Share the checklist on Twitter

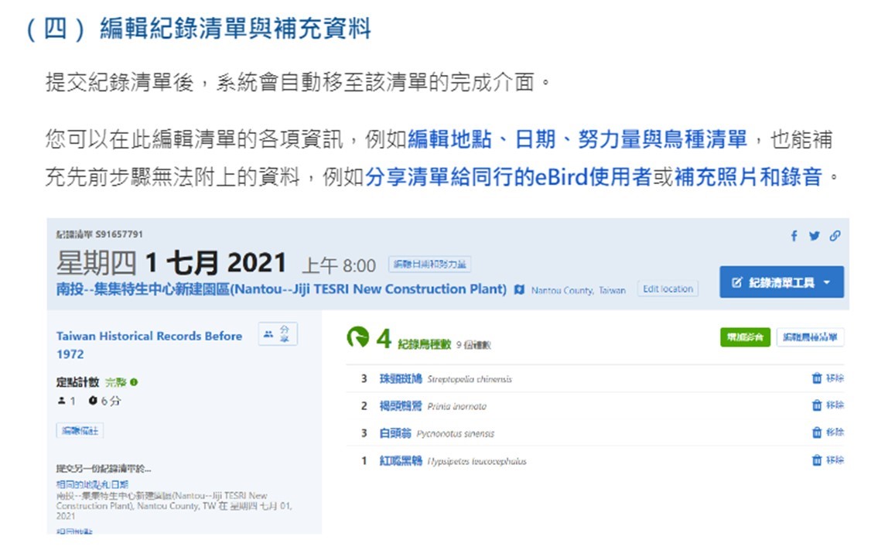click(x=814, y=236)
